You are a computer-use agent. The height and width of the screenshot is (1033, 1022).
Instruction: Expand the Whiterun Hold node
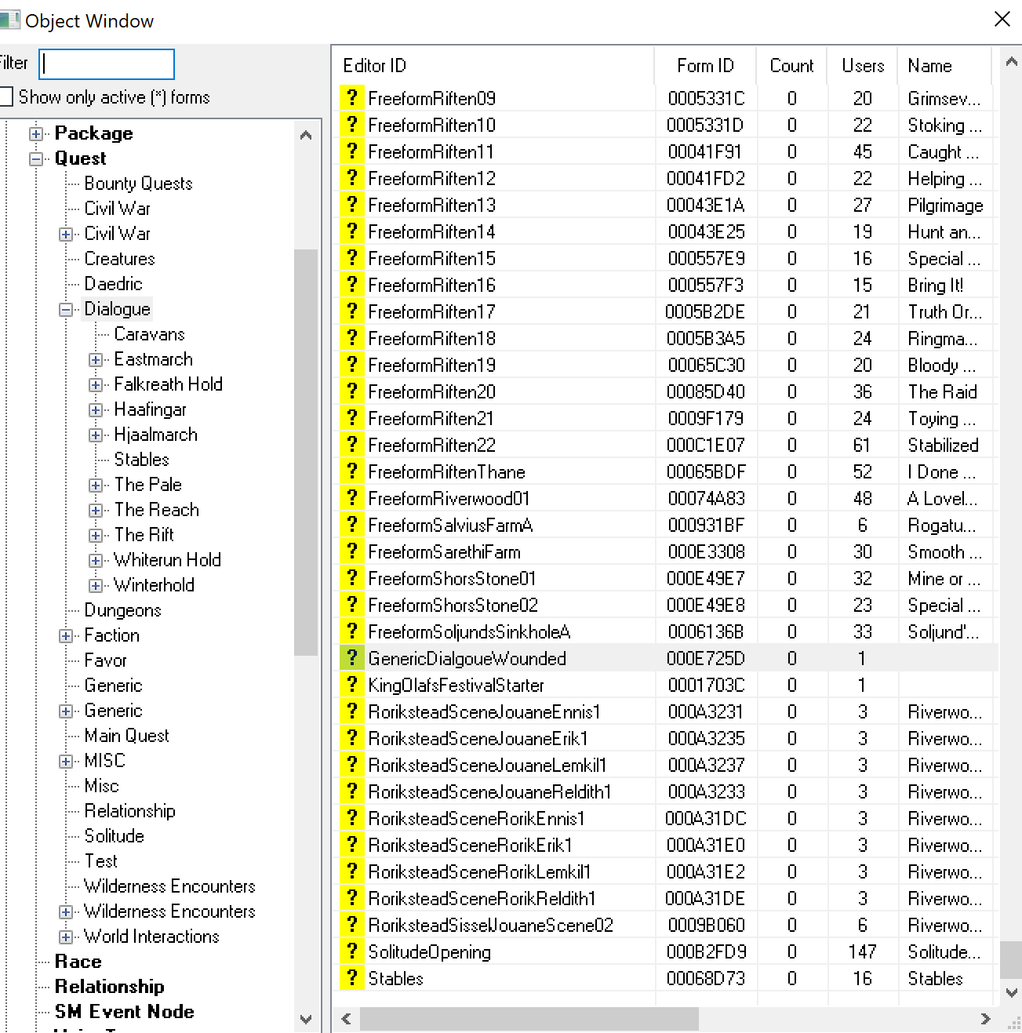click(x=96, y=560)
